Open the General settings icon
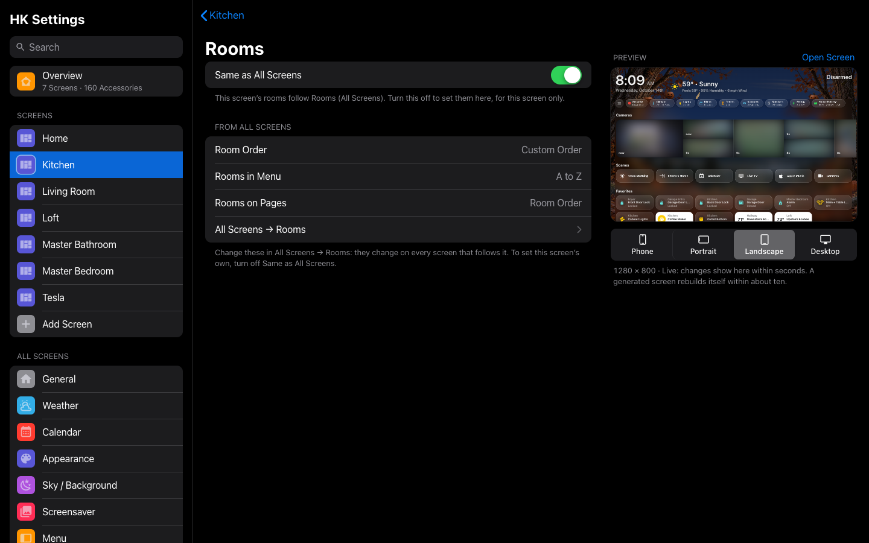 [26, 379]
